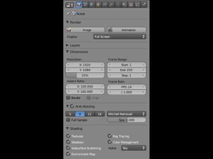Disable the Environment Map checkbox
This screenshot has height=159, width=213.
tap(68, 154)
